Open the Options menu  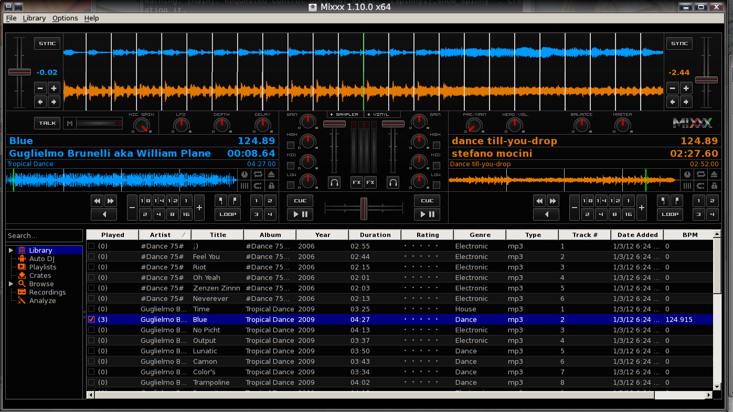tap(65, 18)
